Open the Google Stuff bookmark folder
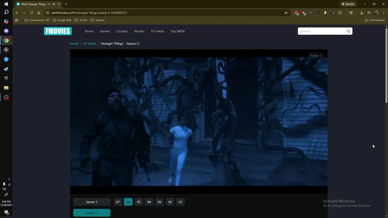This screenshot has width=388, height=218. click(62, 20)
